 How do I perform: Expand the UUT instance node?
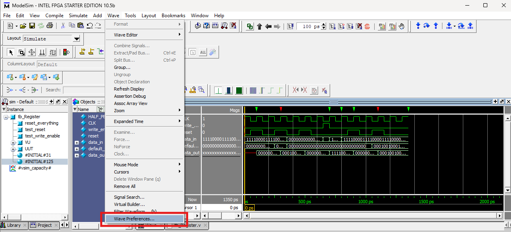coord(13,149)
